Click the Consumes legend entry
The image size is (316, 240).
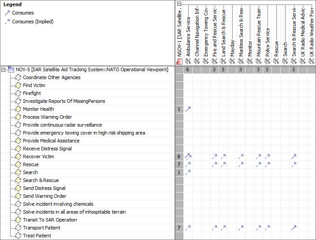click(x=19, y=13)
